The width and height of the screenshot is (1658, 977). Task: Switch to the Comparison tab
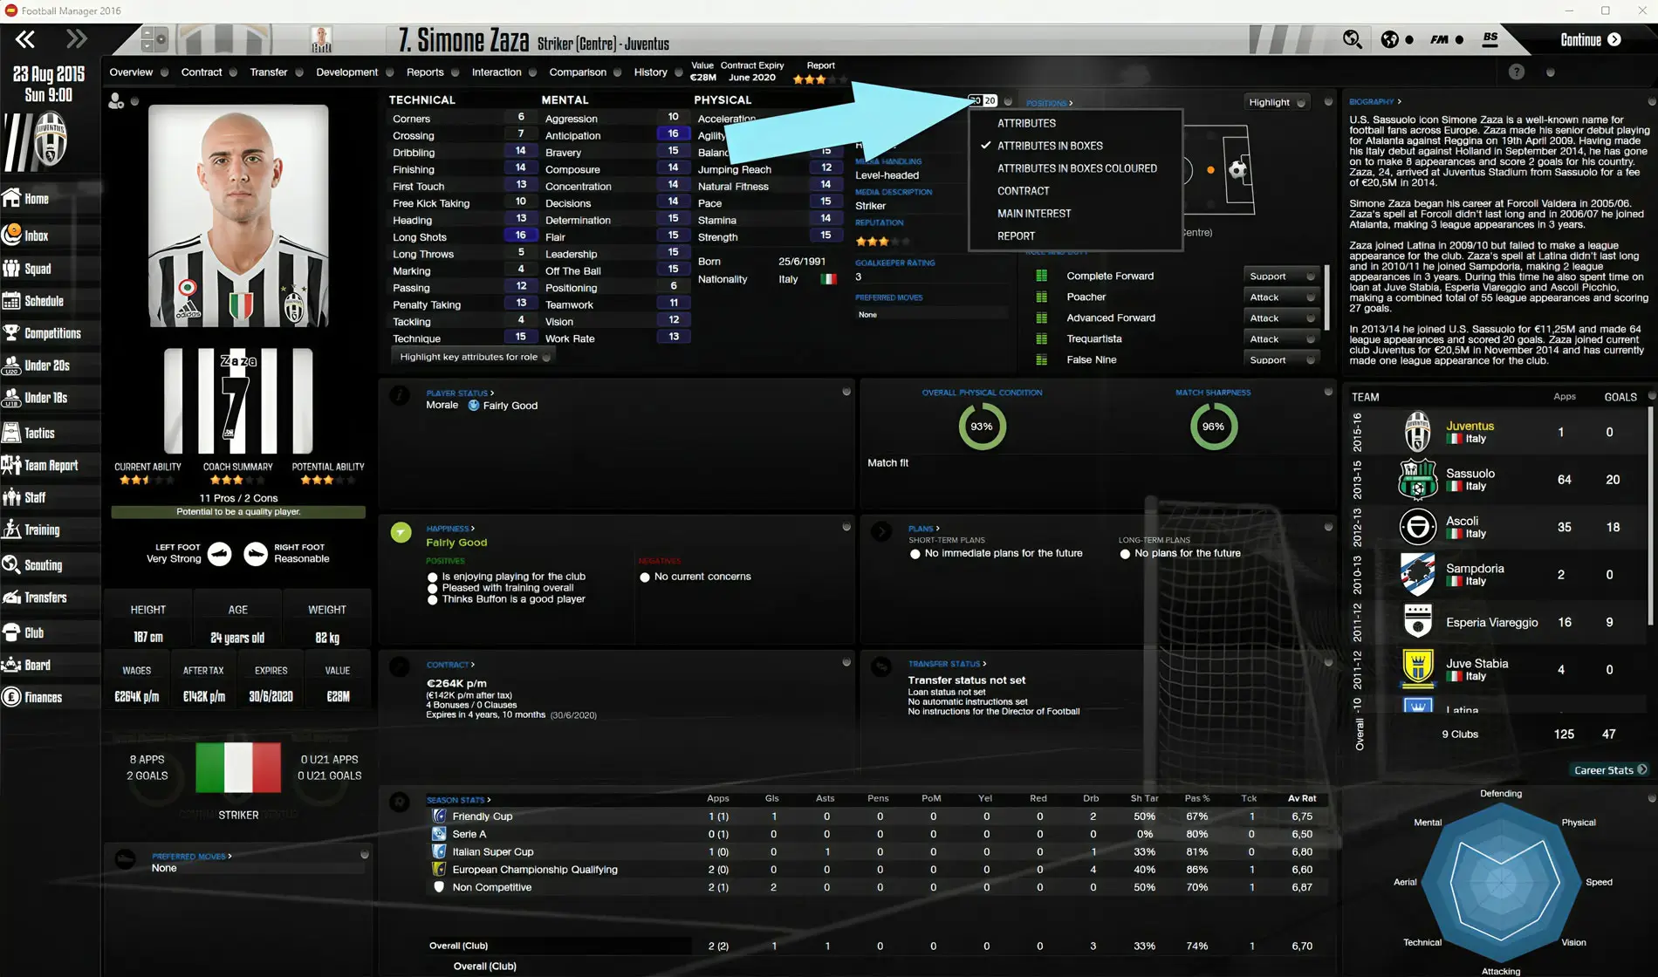[x=577, y=72]
